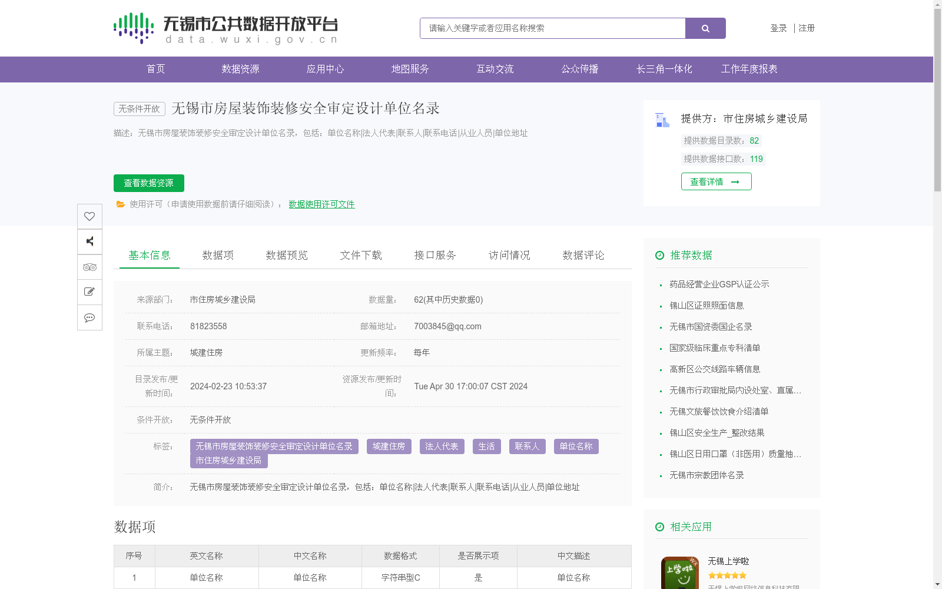Open 锡山区安全生产_整改结果 link
942x589 pixels.
click(717, 433)
